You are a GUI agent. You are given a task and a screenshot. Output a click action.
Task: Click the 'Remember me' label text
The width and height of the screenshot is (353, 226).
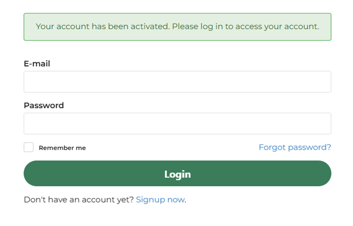[x=62, y=148]
